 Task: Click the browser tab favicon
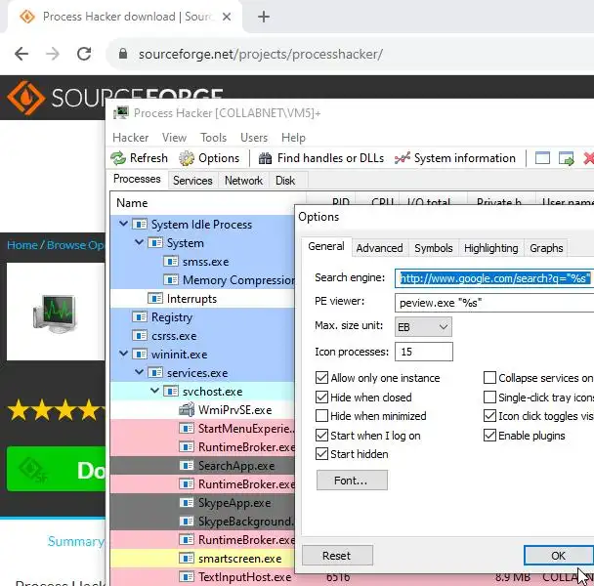point(27,17)
